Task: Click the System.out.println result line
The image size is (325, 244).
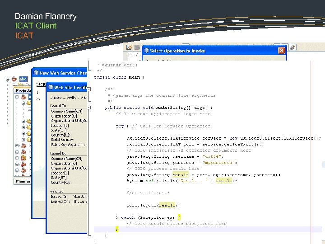Action: (x=181, y=181)
